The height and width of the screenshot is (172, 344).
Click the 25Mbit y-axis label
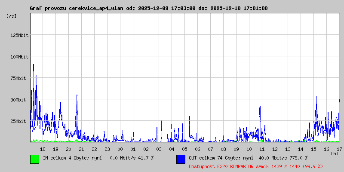point(18,121)
